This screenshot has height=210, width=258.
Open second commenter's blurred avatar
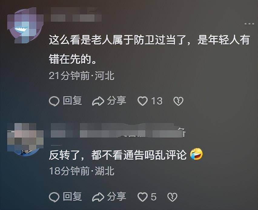[25, 139]
